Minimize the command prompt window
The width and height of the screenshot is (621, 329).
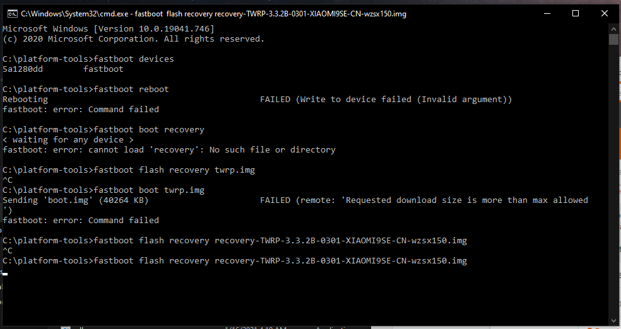coord(547,13)
